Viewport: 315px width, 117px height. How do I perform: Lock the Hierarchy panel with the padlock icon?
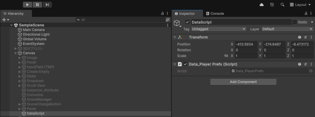[162, 14]
